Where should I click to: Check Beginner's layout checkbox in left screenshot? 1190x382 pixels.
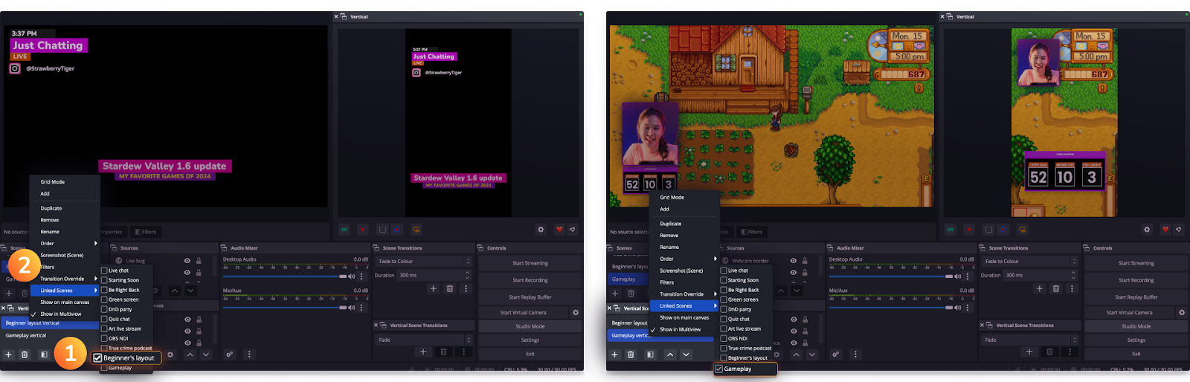pyautogui.click(x=97, y=358)
